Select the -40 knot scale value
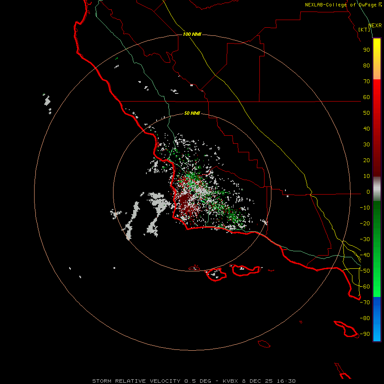 pyautogui.click(x=365, y=255)
